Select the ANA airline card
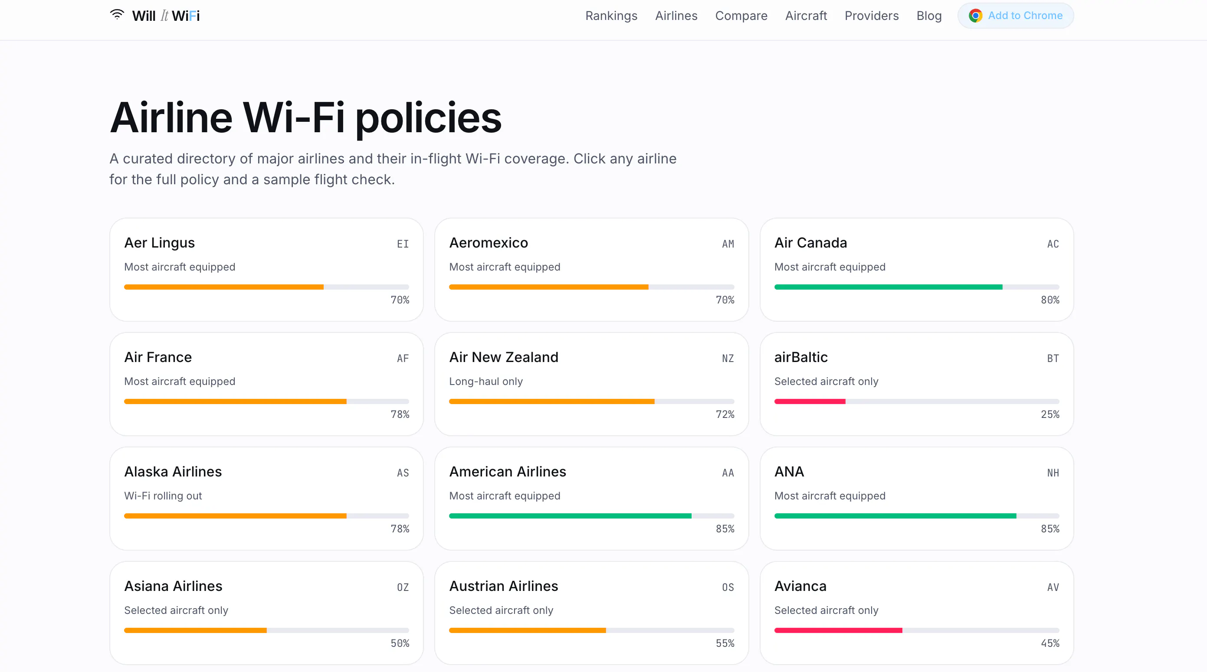The height and width of the screenshot is (672, 1207). 916,499
